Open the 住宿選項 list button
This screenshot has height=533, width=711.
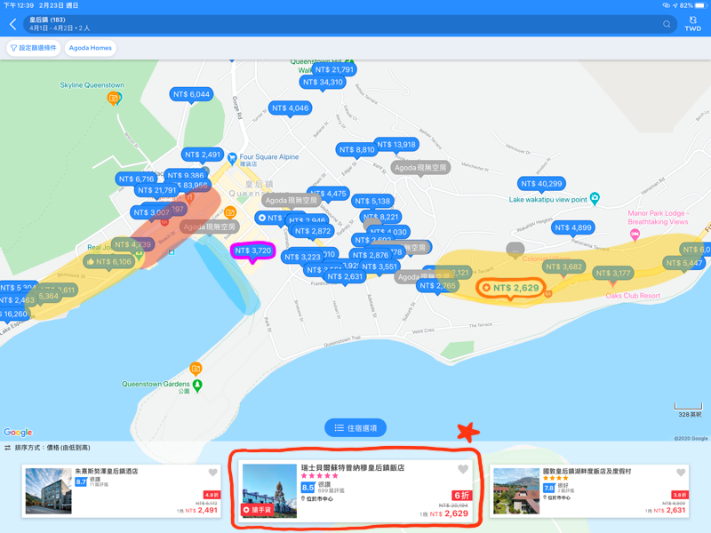point(355,428)
